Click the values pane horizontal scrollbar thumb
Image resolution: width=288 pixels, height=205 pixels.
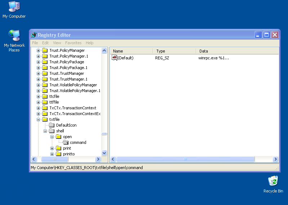[185, 159]
